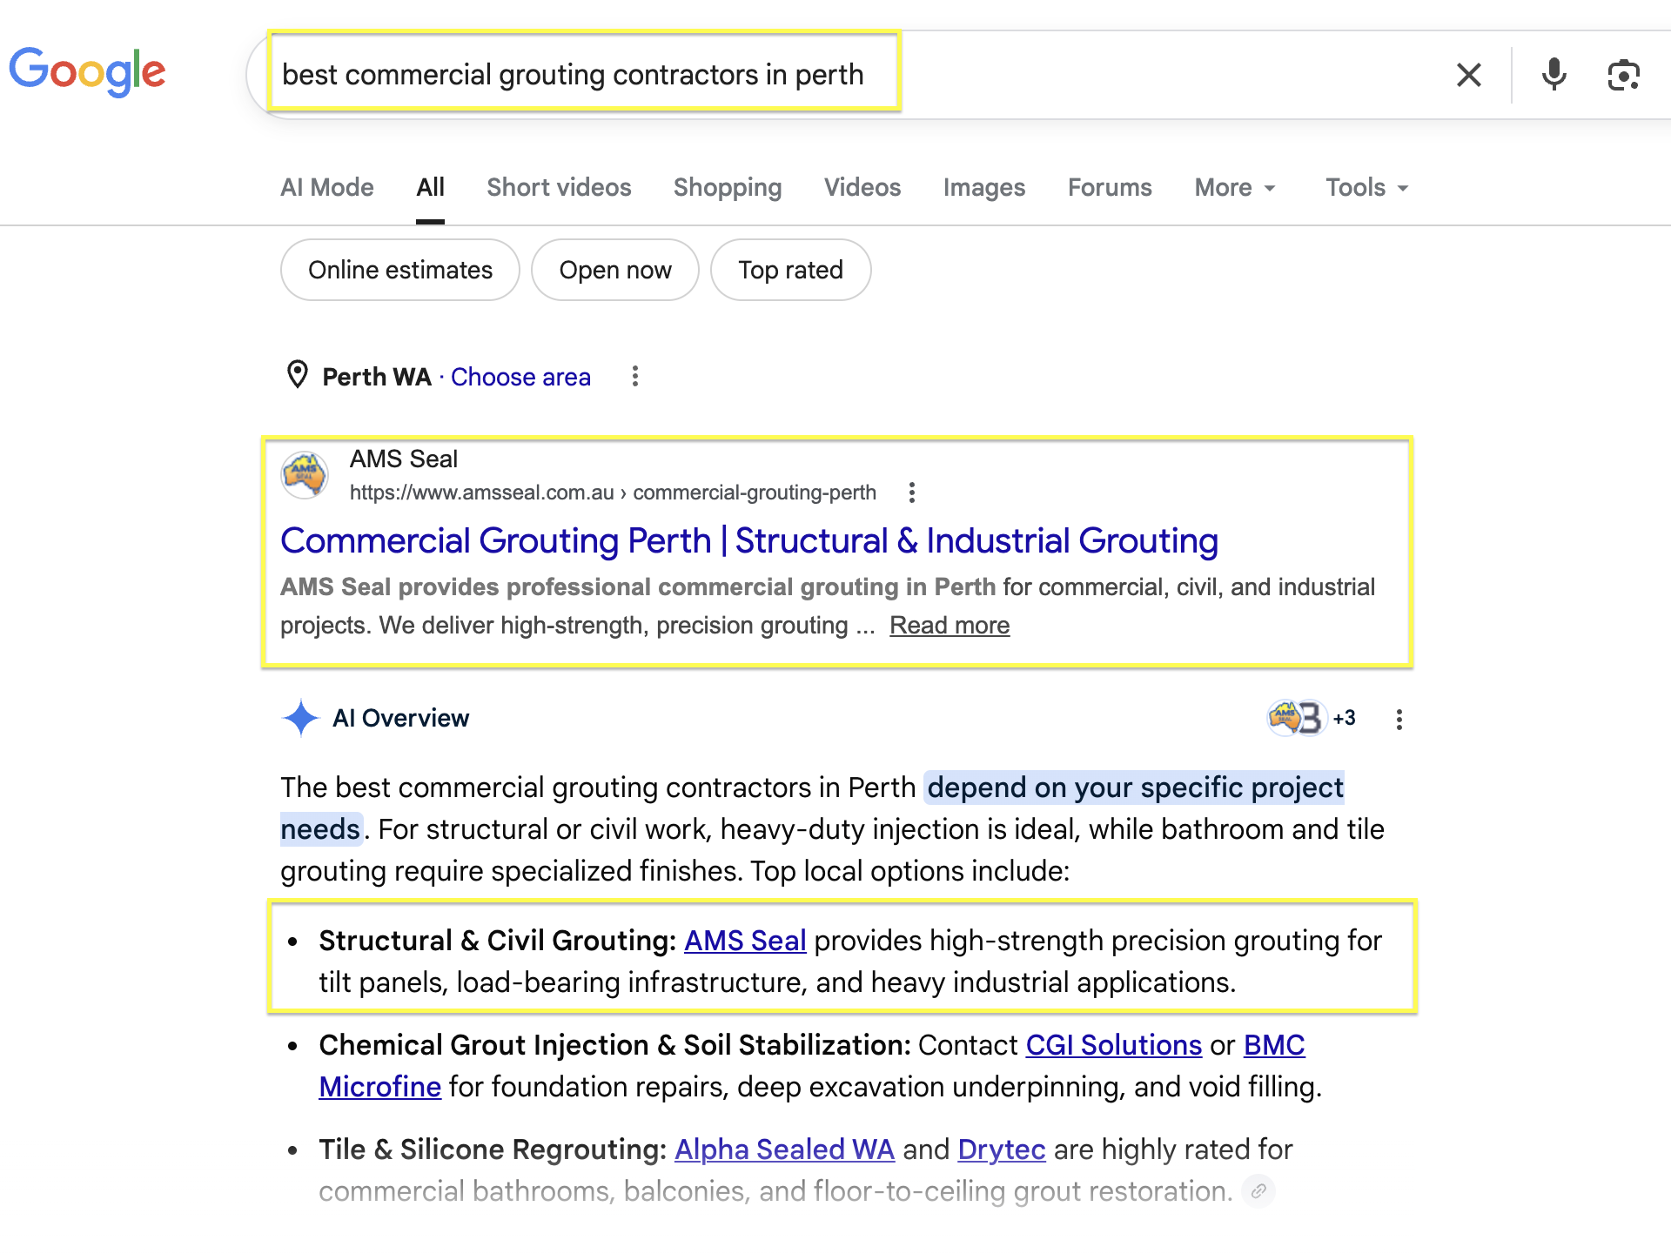Follow the CGI Solutions link

tap(1114, 1045)
